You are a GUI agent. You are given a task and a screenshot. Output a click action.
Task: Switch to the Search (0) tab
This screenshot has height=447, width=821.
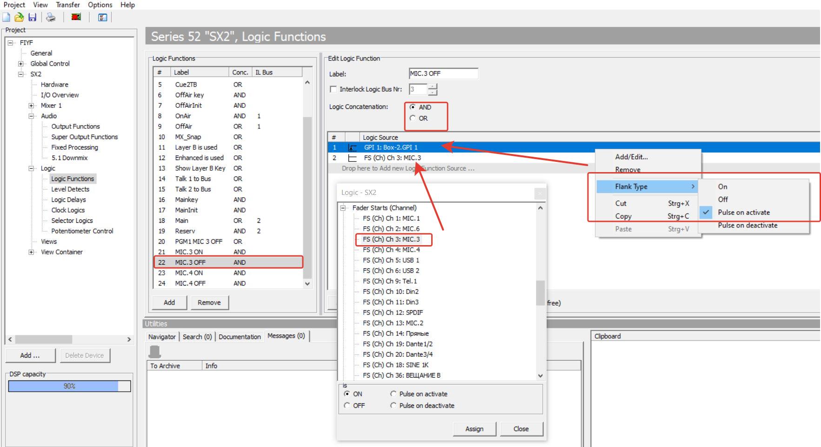coord(197,337)
